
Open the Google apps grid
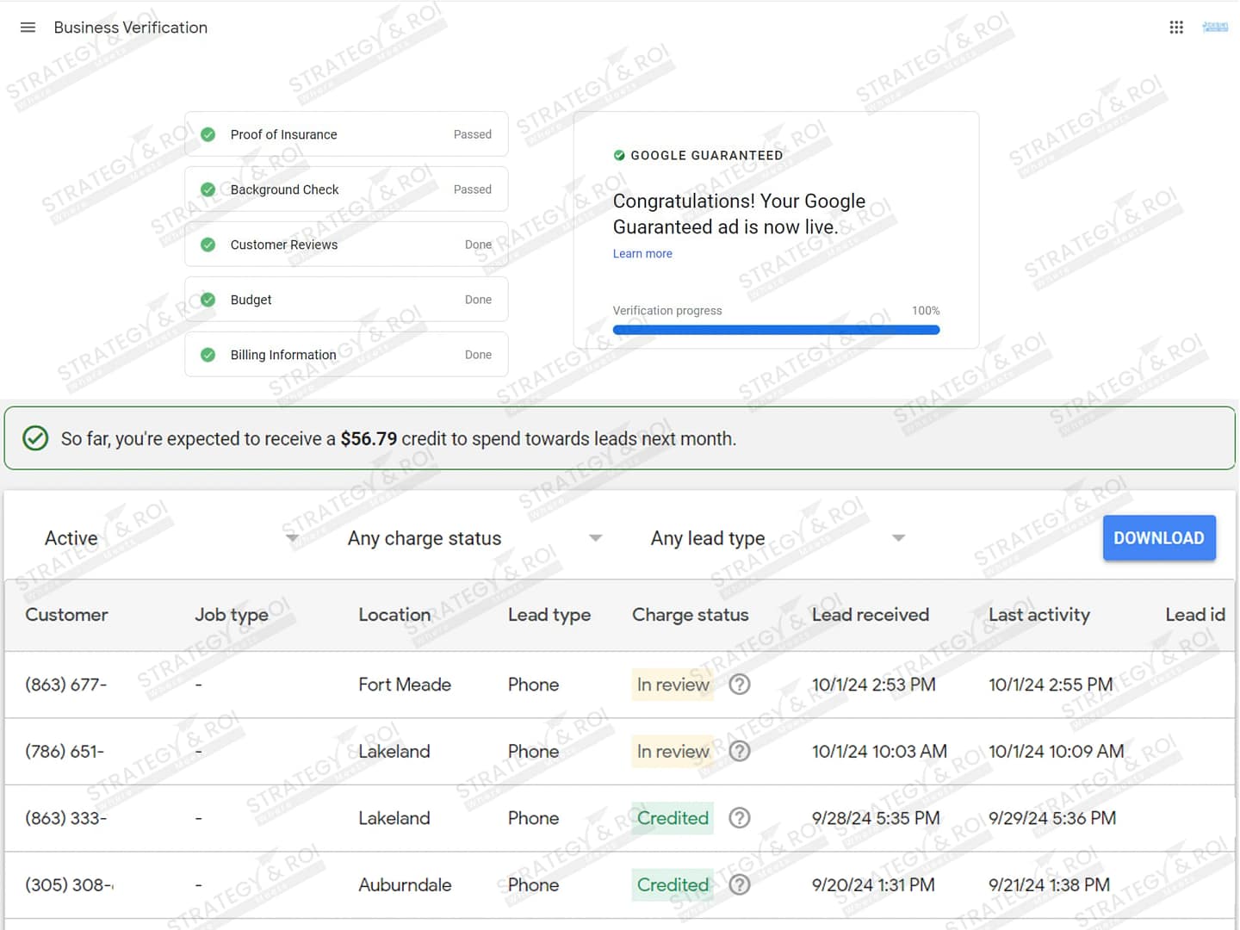(1176, 28)
